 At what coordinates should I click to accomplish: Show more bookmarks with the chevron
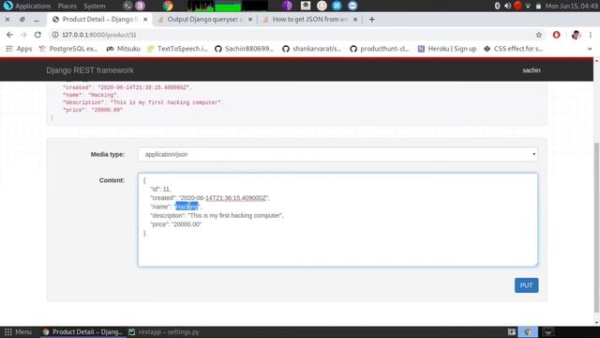590,49
